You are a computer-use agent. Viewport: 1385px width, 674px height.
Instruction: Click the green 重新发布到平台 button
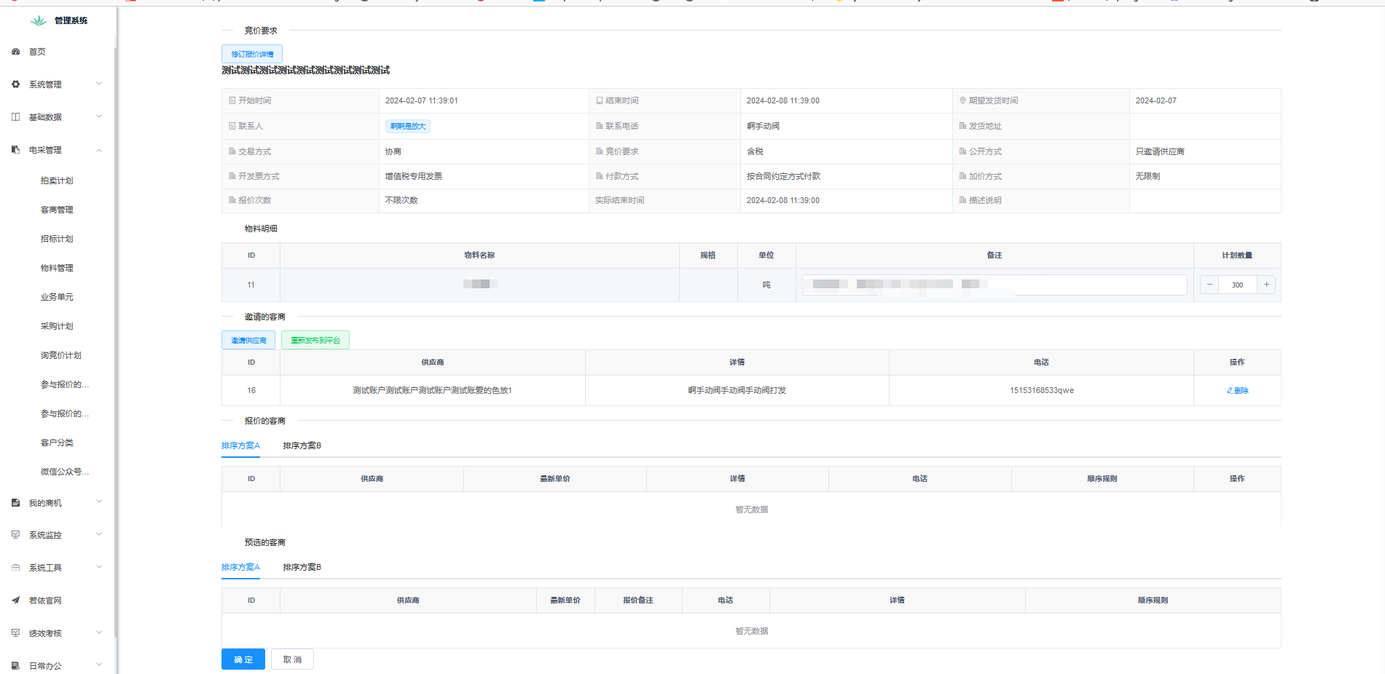tap(315, 340)
